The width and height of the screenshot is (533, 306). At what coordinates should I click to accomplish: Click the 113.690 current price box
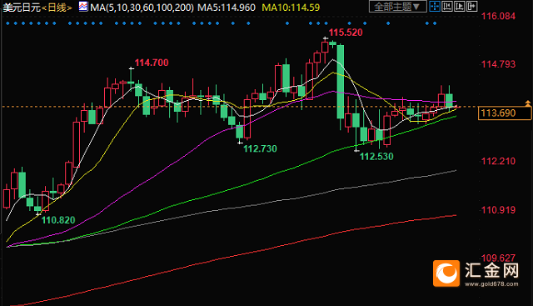point(505,113)
